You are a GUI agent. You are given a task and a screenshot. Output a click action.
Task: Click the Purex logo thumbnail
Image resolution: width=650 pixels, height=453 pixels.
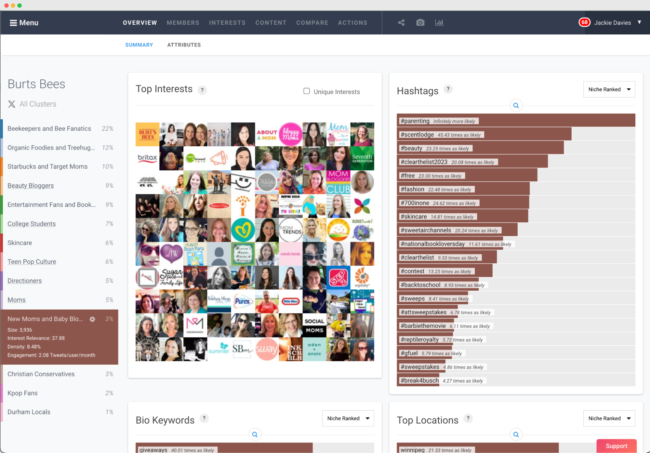tap(243, 301)
